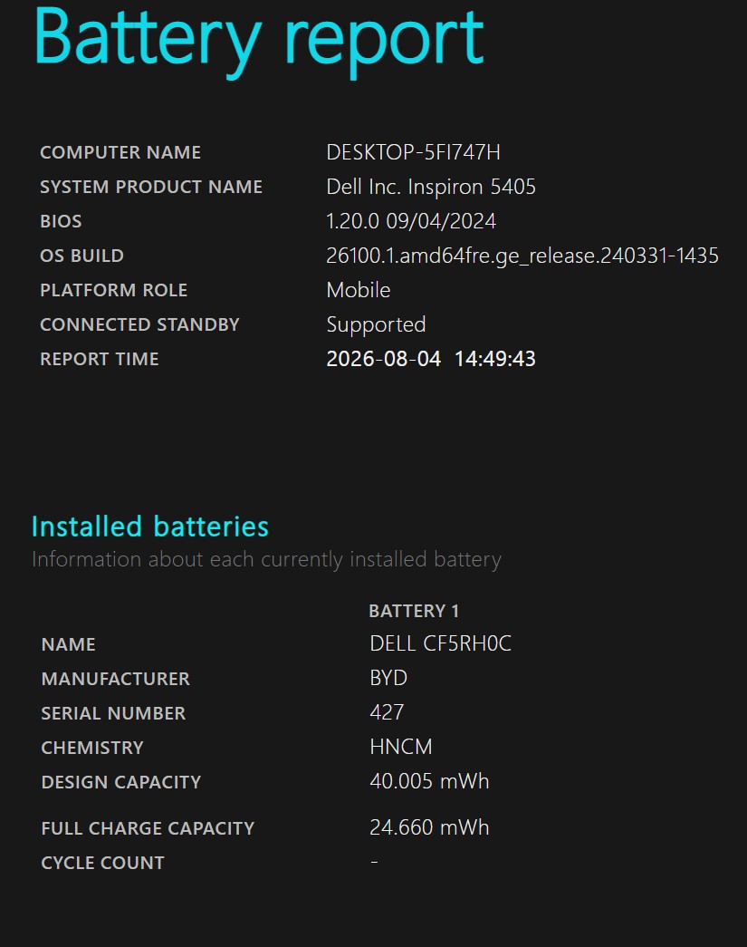Click the Information about each battery subtitle
The image size is (747, 947).
(266, 560)
